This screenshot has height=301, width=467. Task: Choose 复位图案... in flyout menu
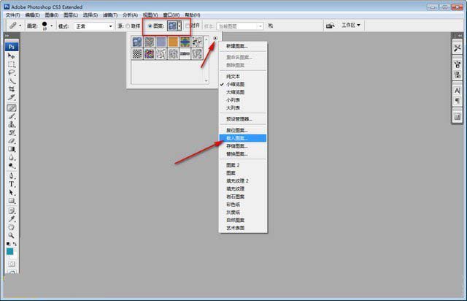(243, 130)
